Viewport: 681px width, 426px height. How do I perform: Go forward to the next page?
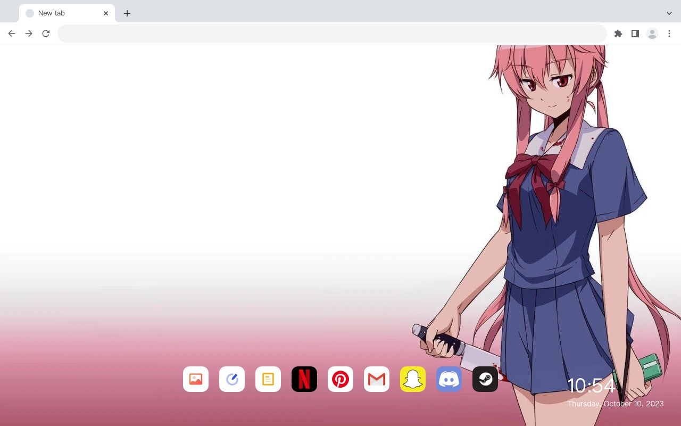pyautogui.click(x=29, y=34)
